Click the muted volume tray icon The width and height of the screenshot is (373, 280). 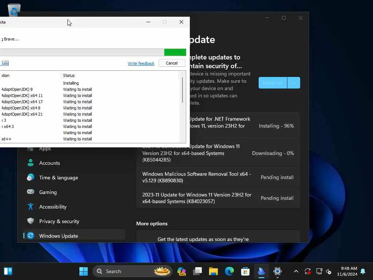329,271
